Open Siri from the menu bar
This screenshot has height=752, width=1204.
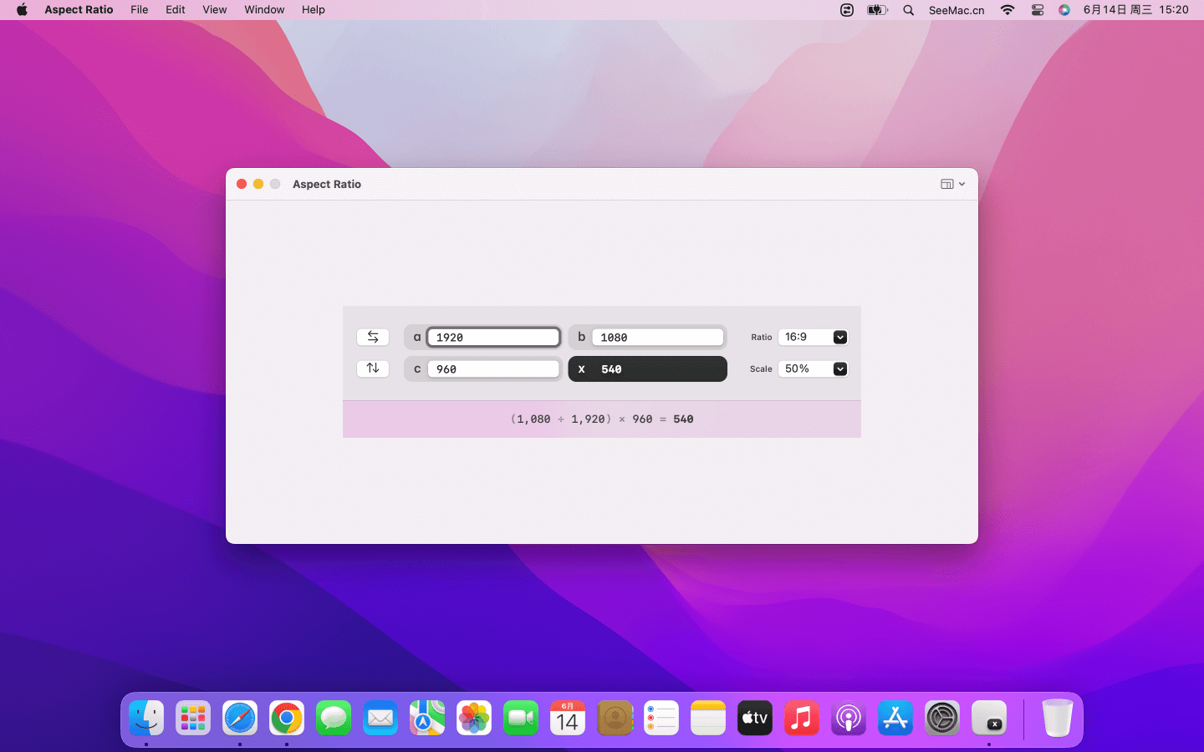pyautogui.click(x=1064, y=10)
